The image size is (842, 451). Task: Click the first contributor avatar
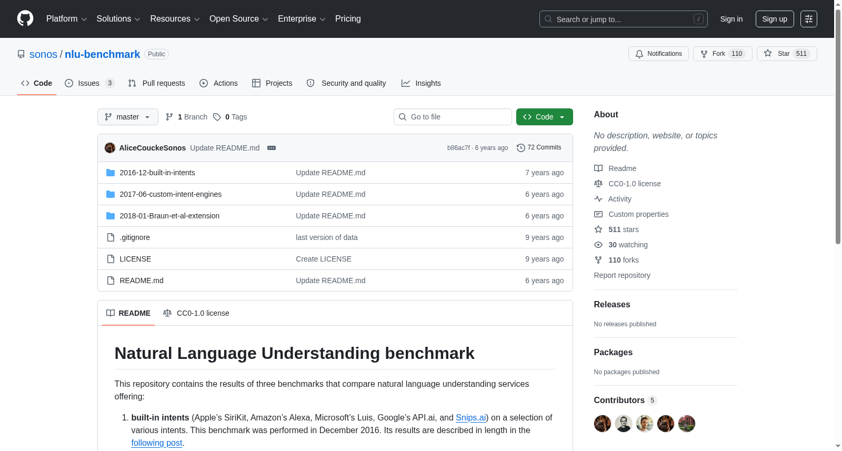point(603,424)
